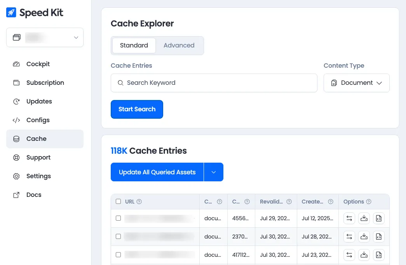Check the row created Jul 12, 2025

[x=118, y=218]
